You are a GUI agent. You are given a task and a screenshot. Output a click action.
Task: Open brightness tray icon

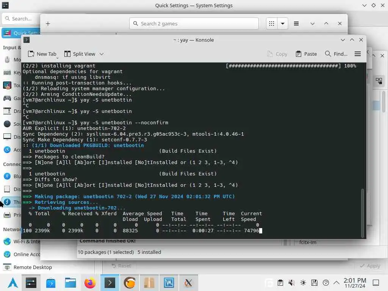coord(303,283)
